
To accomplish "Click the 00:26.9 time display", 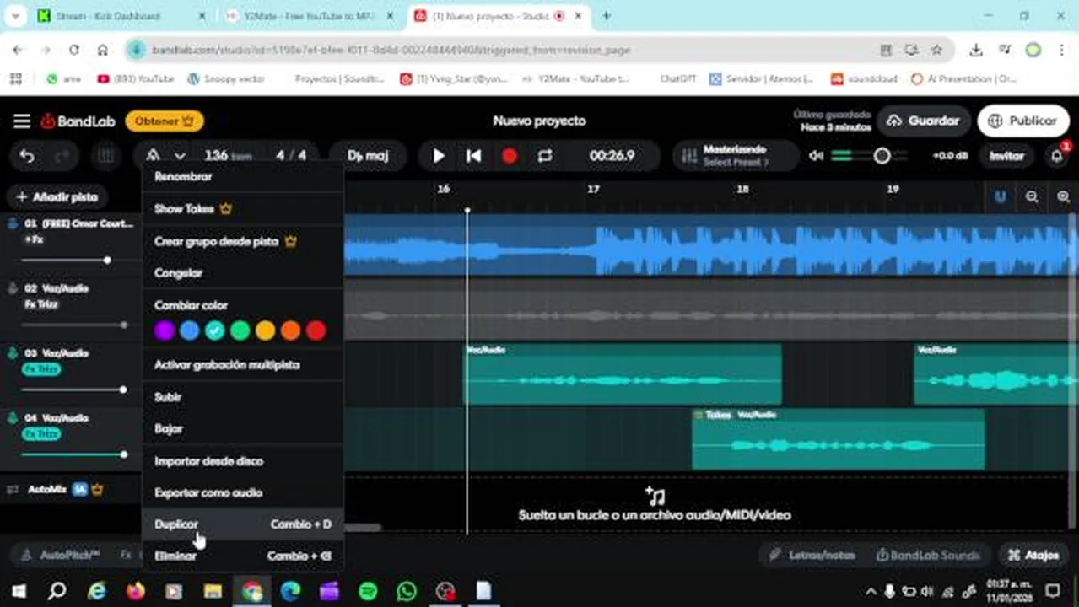I will click(612, 156).
